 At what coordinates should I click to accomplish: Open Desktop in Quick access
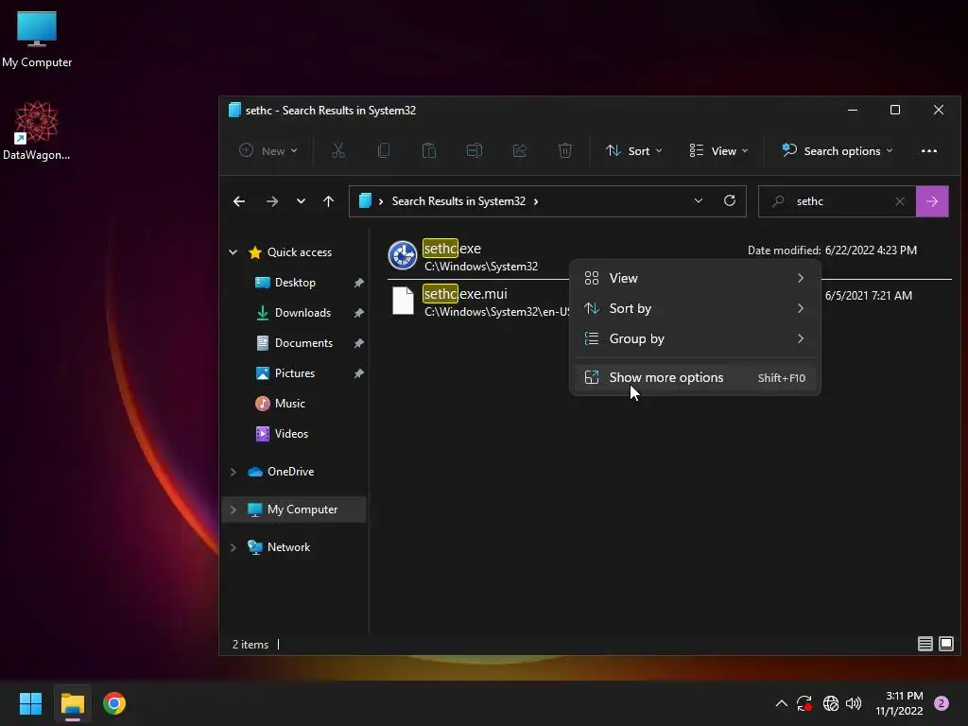coord(295,282)
